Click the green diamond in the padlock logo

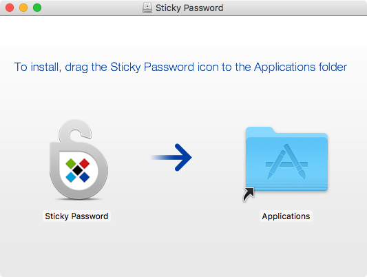71,163
